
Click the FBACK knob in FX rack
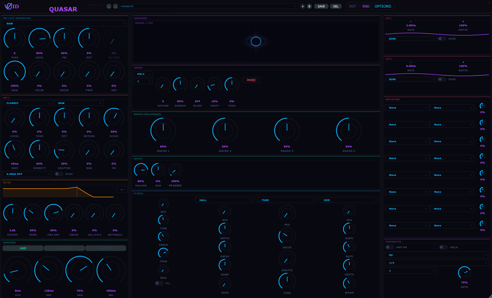pos(163,236)
